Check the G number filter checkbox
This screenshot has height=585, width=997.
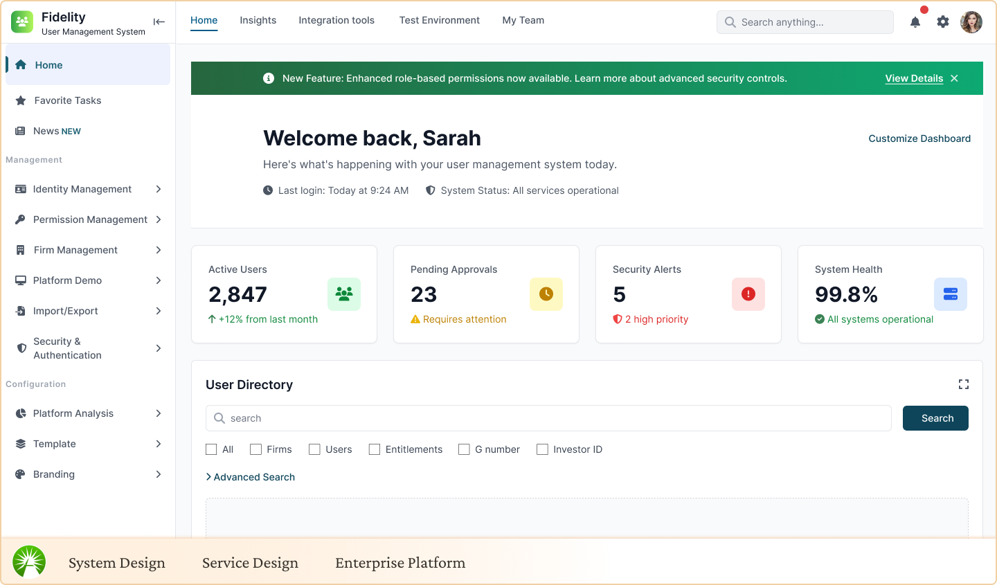[464, 449]
